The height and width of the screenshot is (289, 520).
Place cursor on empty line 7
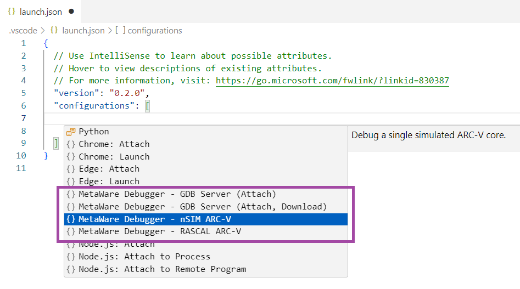tap(282, 118)
